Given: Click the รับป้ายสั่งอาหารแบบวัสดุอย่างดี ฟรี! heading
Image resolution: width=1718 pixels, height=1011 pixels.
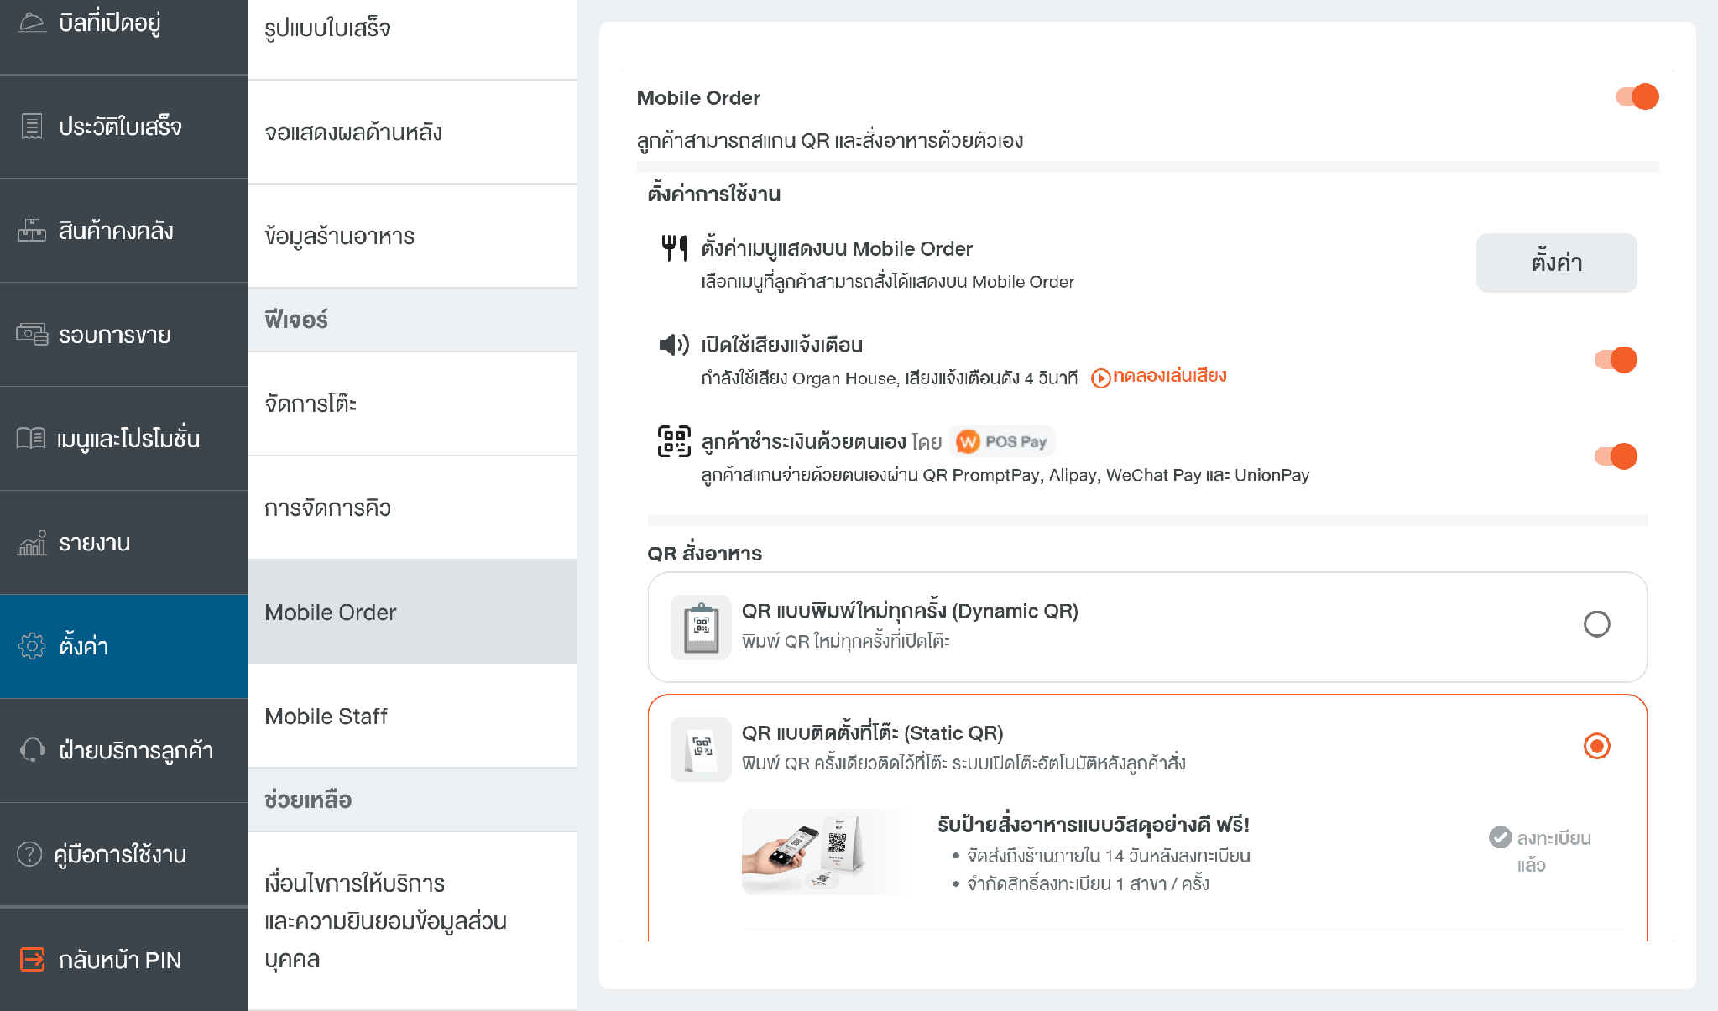Looking at the screenshot, I should tap(1094, 825).
